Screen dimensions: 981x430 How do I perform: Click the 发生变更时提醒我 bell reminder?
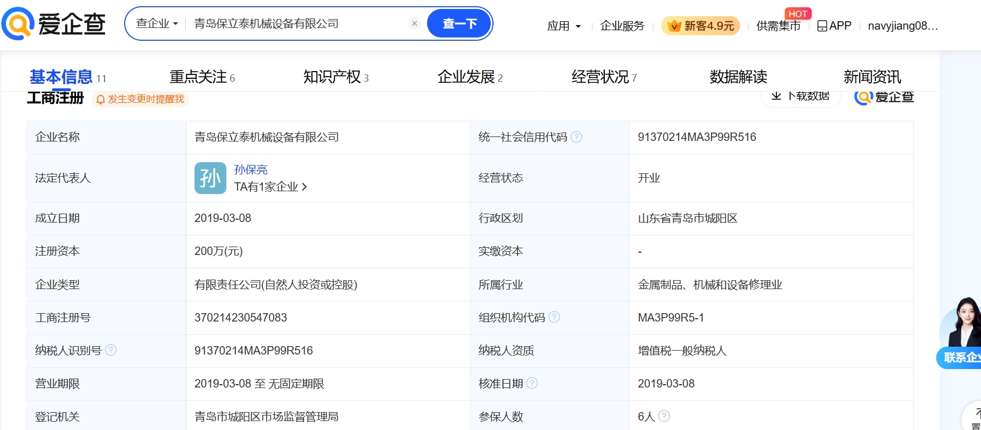(140, 99)
